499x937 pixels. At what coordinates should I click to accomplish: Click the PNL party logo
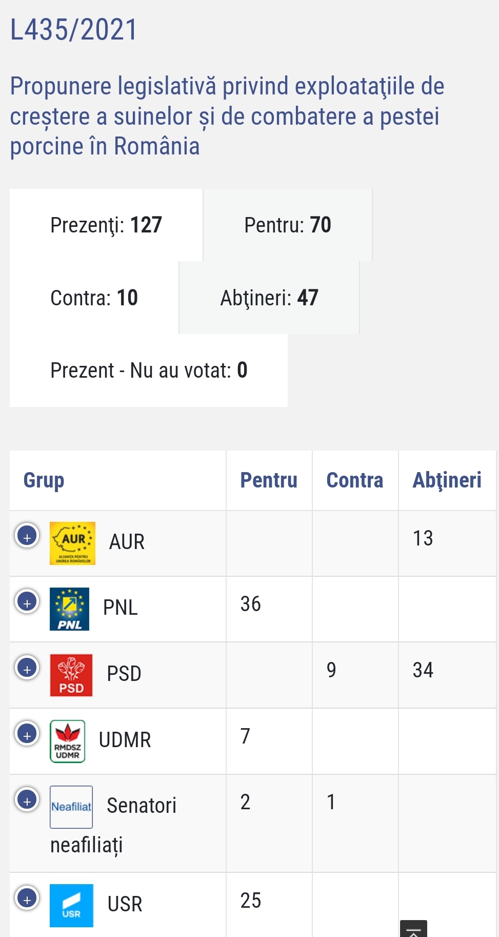tap(69, 609)
